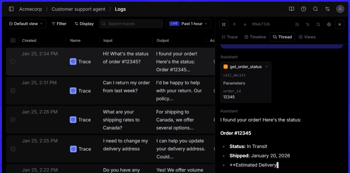Click the Input column header
Screen dimensions: 350x173
108,40
